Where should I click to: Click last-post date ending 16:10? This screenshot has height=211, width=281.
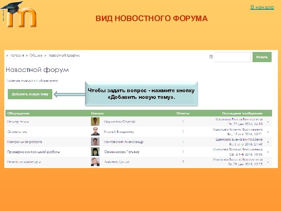coord(245,124)
